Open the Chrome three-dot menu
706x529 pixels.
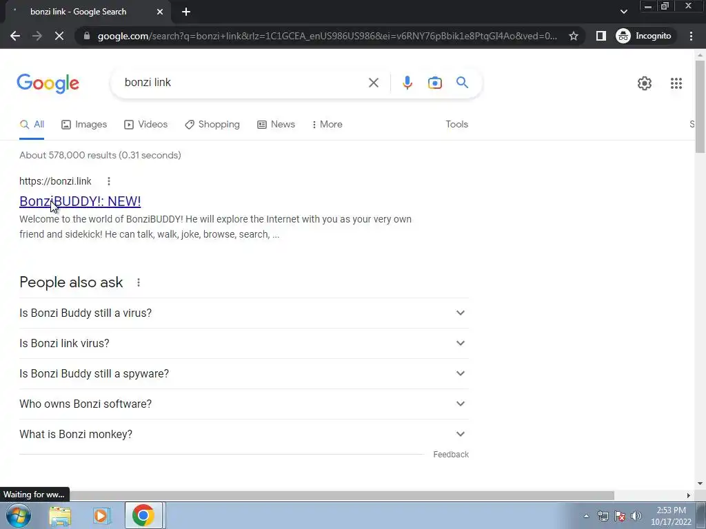pos(691,36)
